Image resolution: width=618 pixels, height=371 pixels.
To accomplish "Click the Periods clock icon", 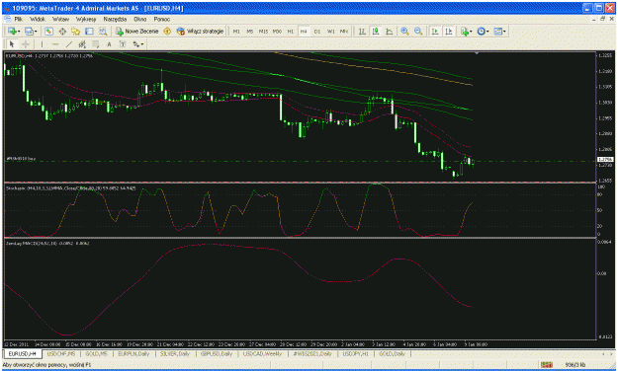I will (481, 31).
